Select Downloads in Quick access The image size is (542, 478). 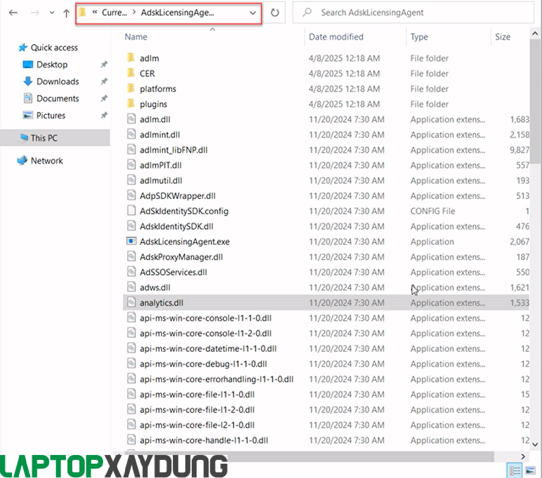(57, 81)
